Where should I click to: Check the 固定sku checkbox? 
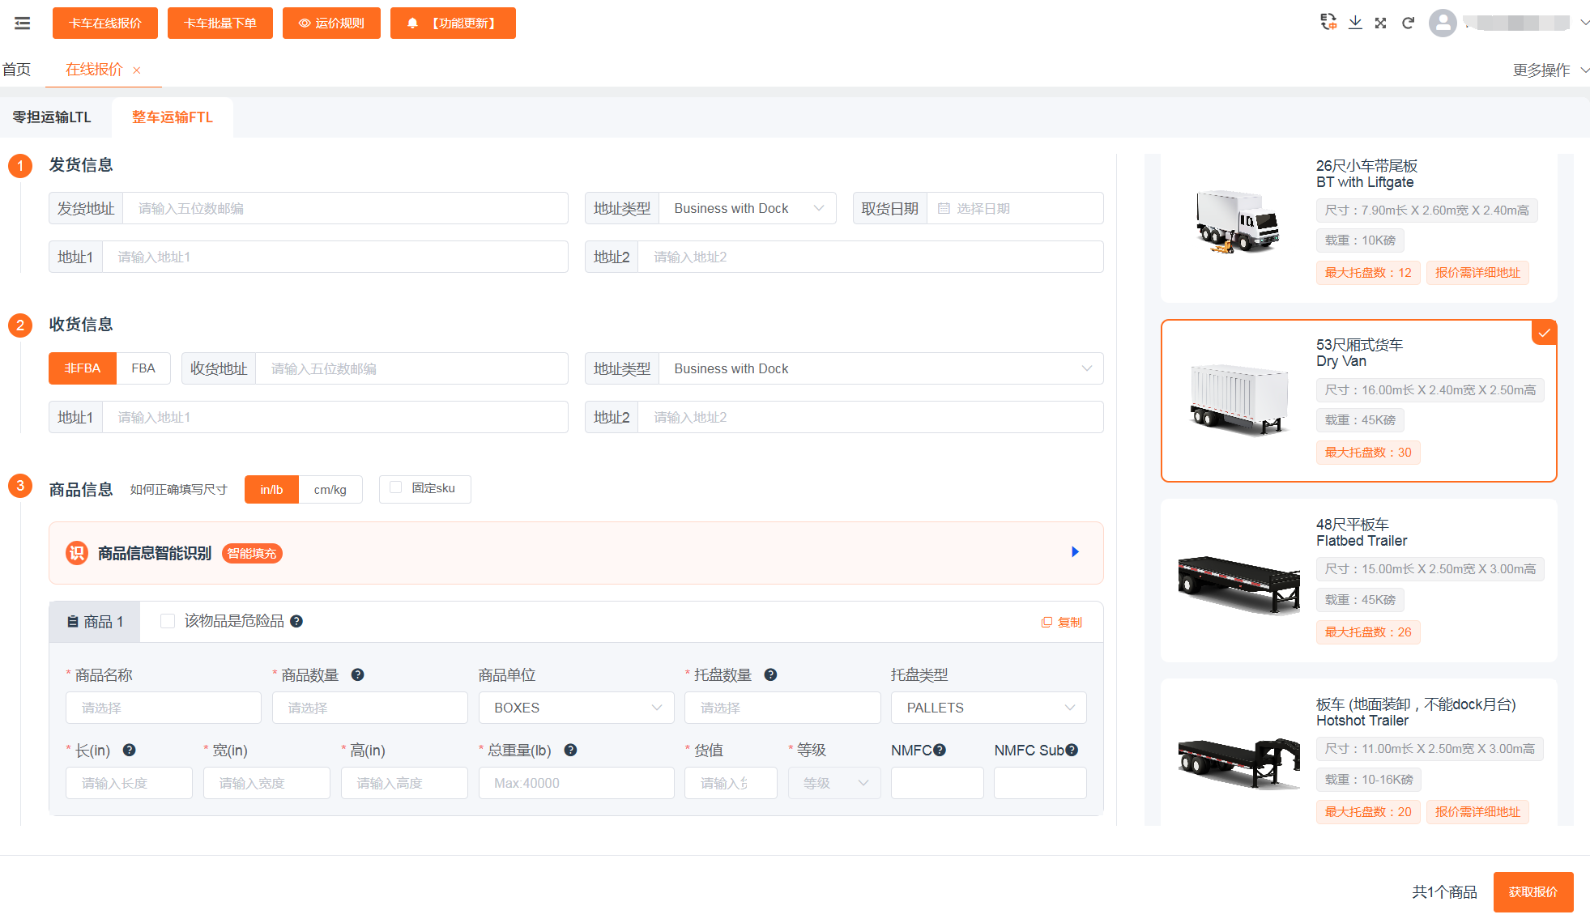(x=396, y=487)
